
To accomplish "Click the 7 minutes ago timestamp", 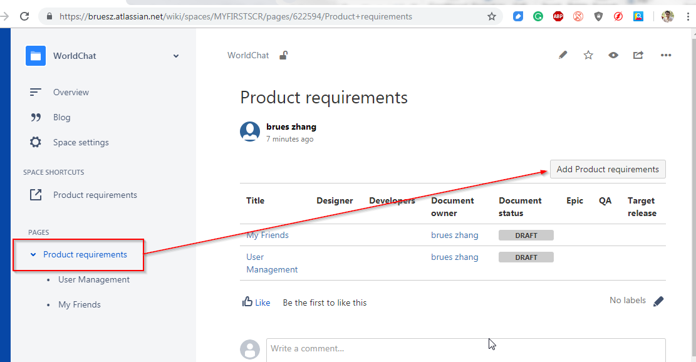I will point(290,139).
